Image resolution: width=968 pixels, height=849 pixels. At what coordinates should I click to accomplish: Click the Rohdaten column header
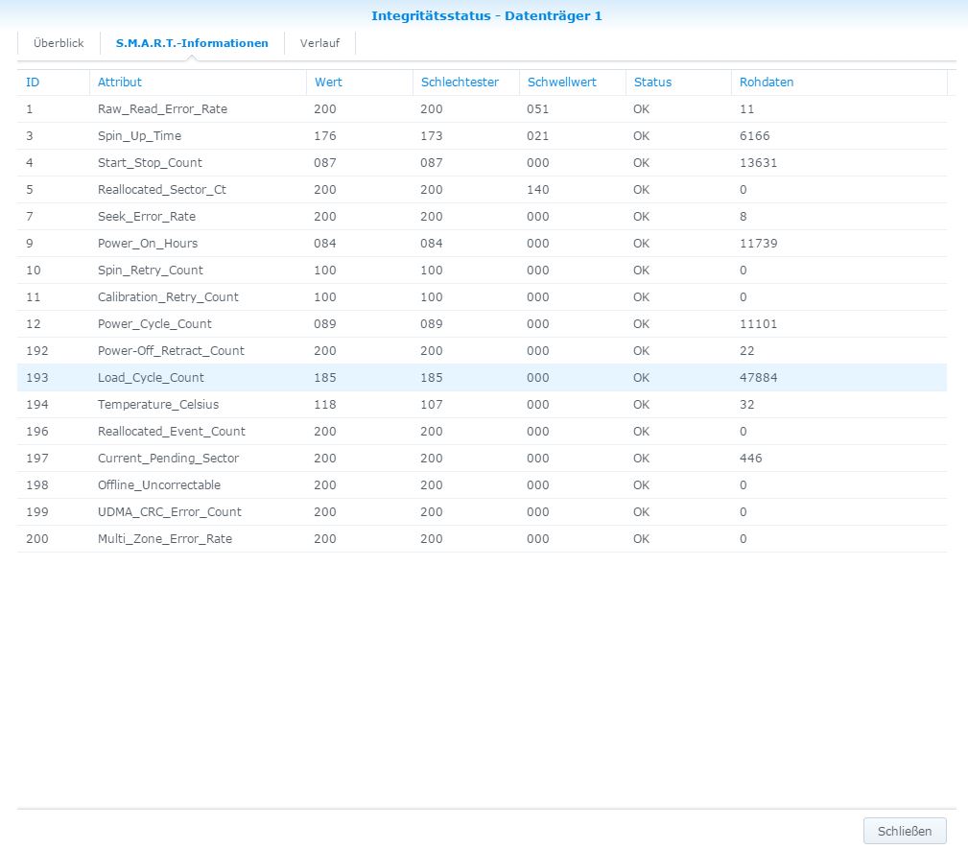click(x=839, y=83)
